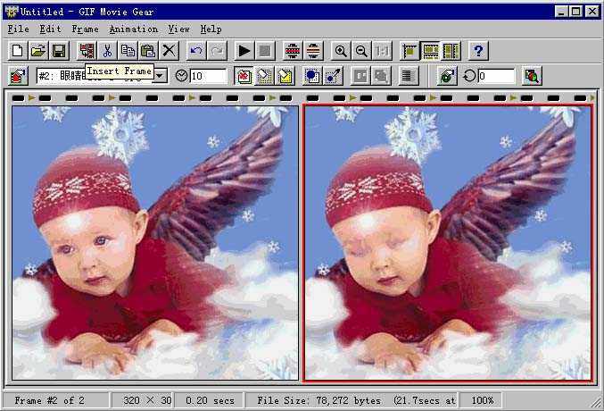
Task: Delete the frame with the X icon
Action: coord(169,51)
